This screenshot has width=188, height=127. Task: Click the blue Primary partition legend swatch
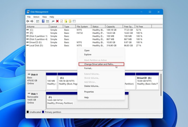pos(43,112)
